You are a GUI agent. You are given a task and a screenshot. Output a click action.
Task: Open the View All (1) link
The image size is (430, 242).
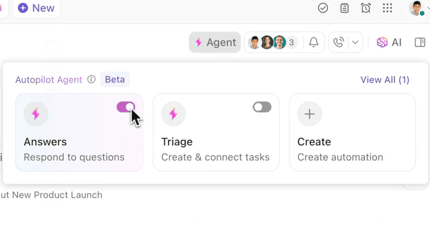click(384, 80)
